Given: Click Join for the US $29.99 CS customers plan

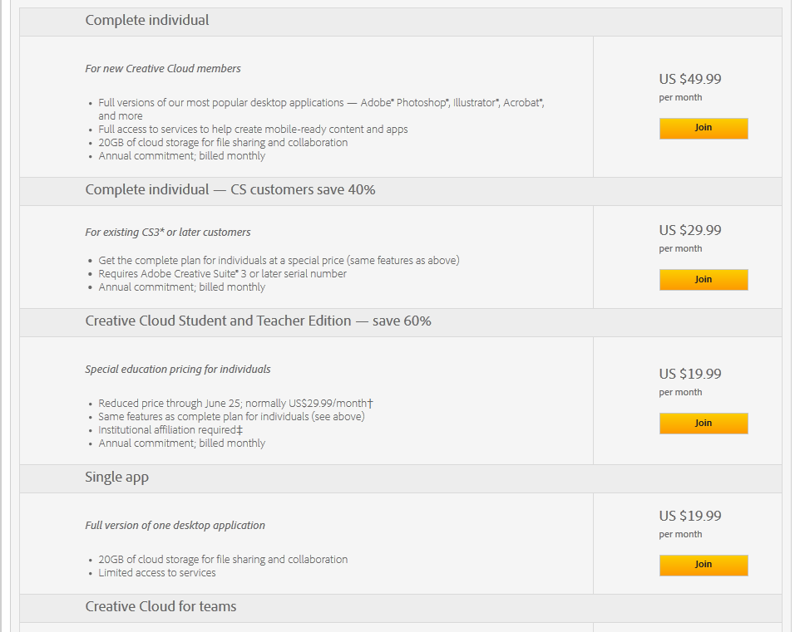Looking at the screenshot, I should click(x=704, y=280).
